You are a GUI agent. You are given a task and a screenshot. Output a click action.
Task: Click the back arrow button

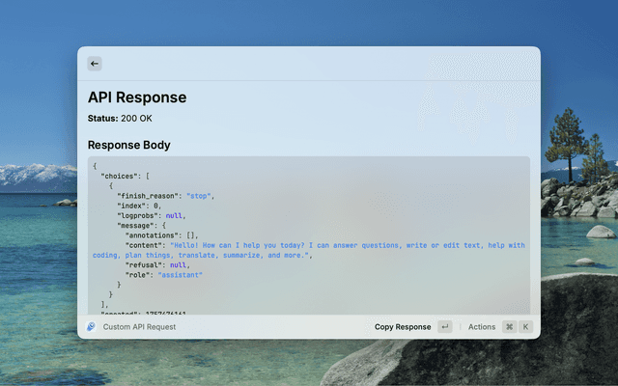coord(95,64)
